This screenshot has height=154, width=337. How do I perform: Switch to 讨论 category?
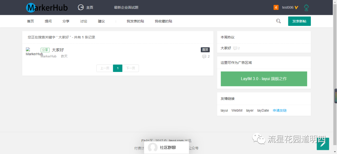coord(84,21)
